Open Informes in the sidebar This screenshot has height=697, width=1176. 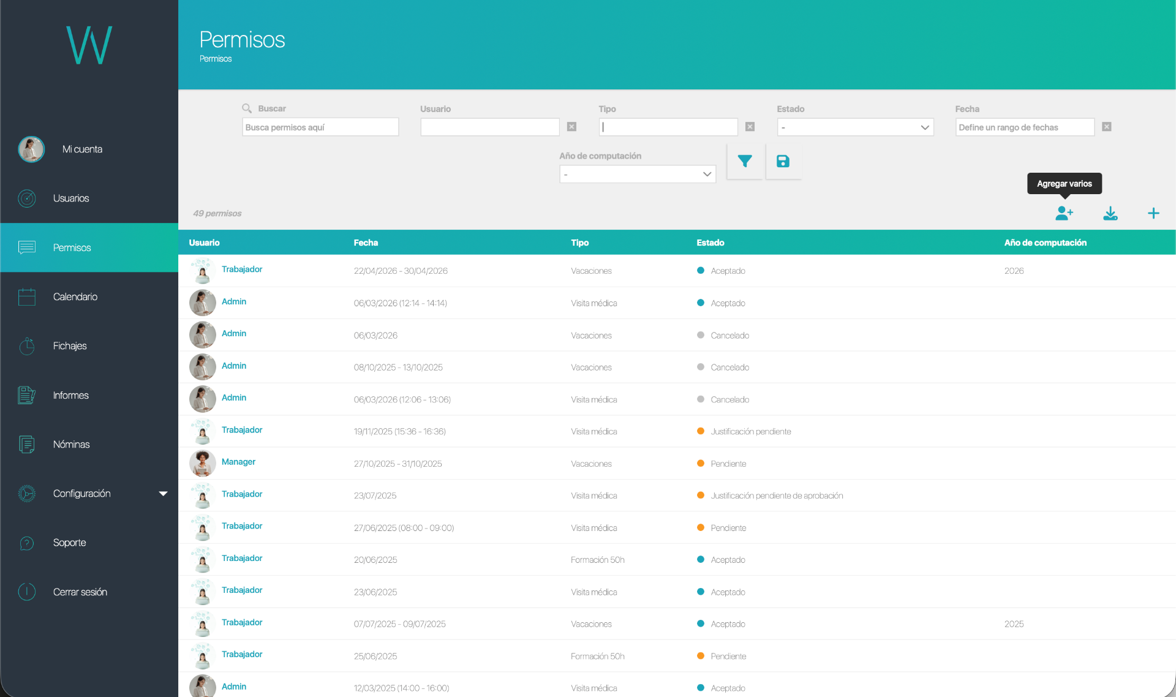tap(89, 396)
